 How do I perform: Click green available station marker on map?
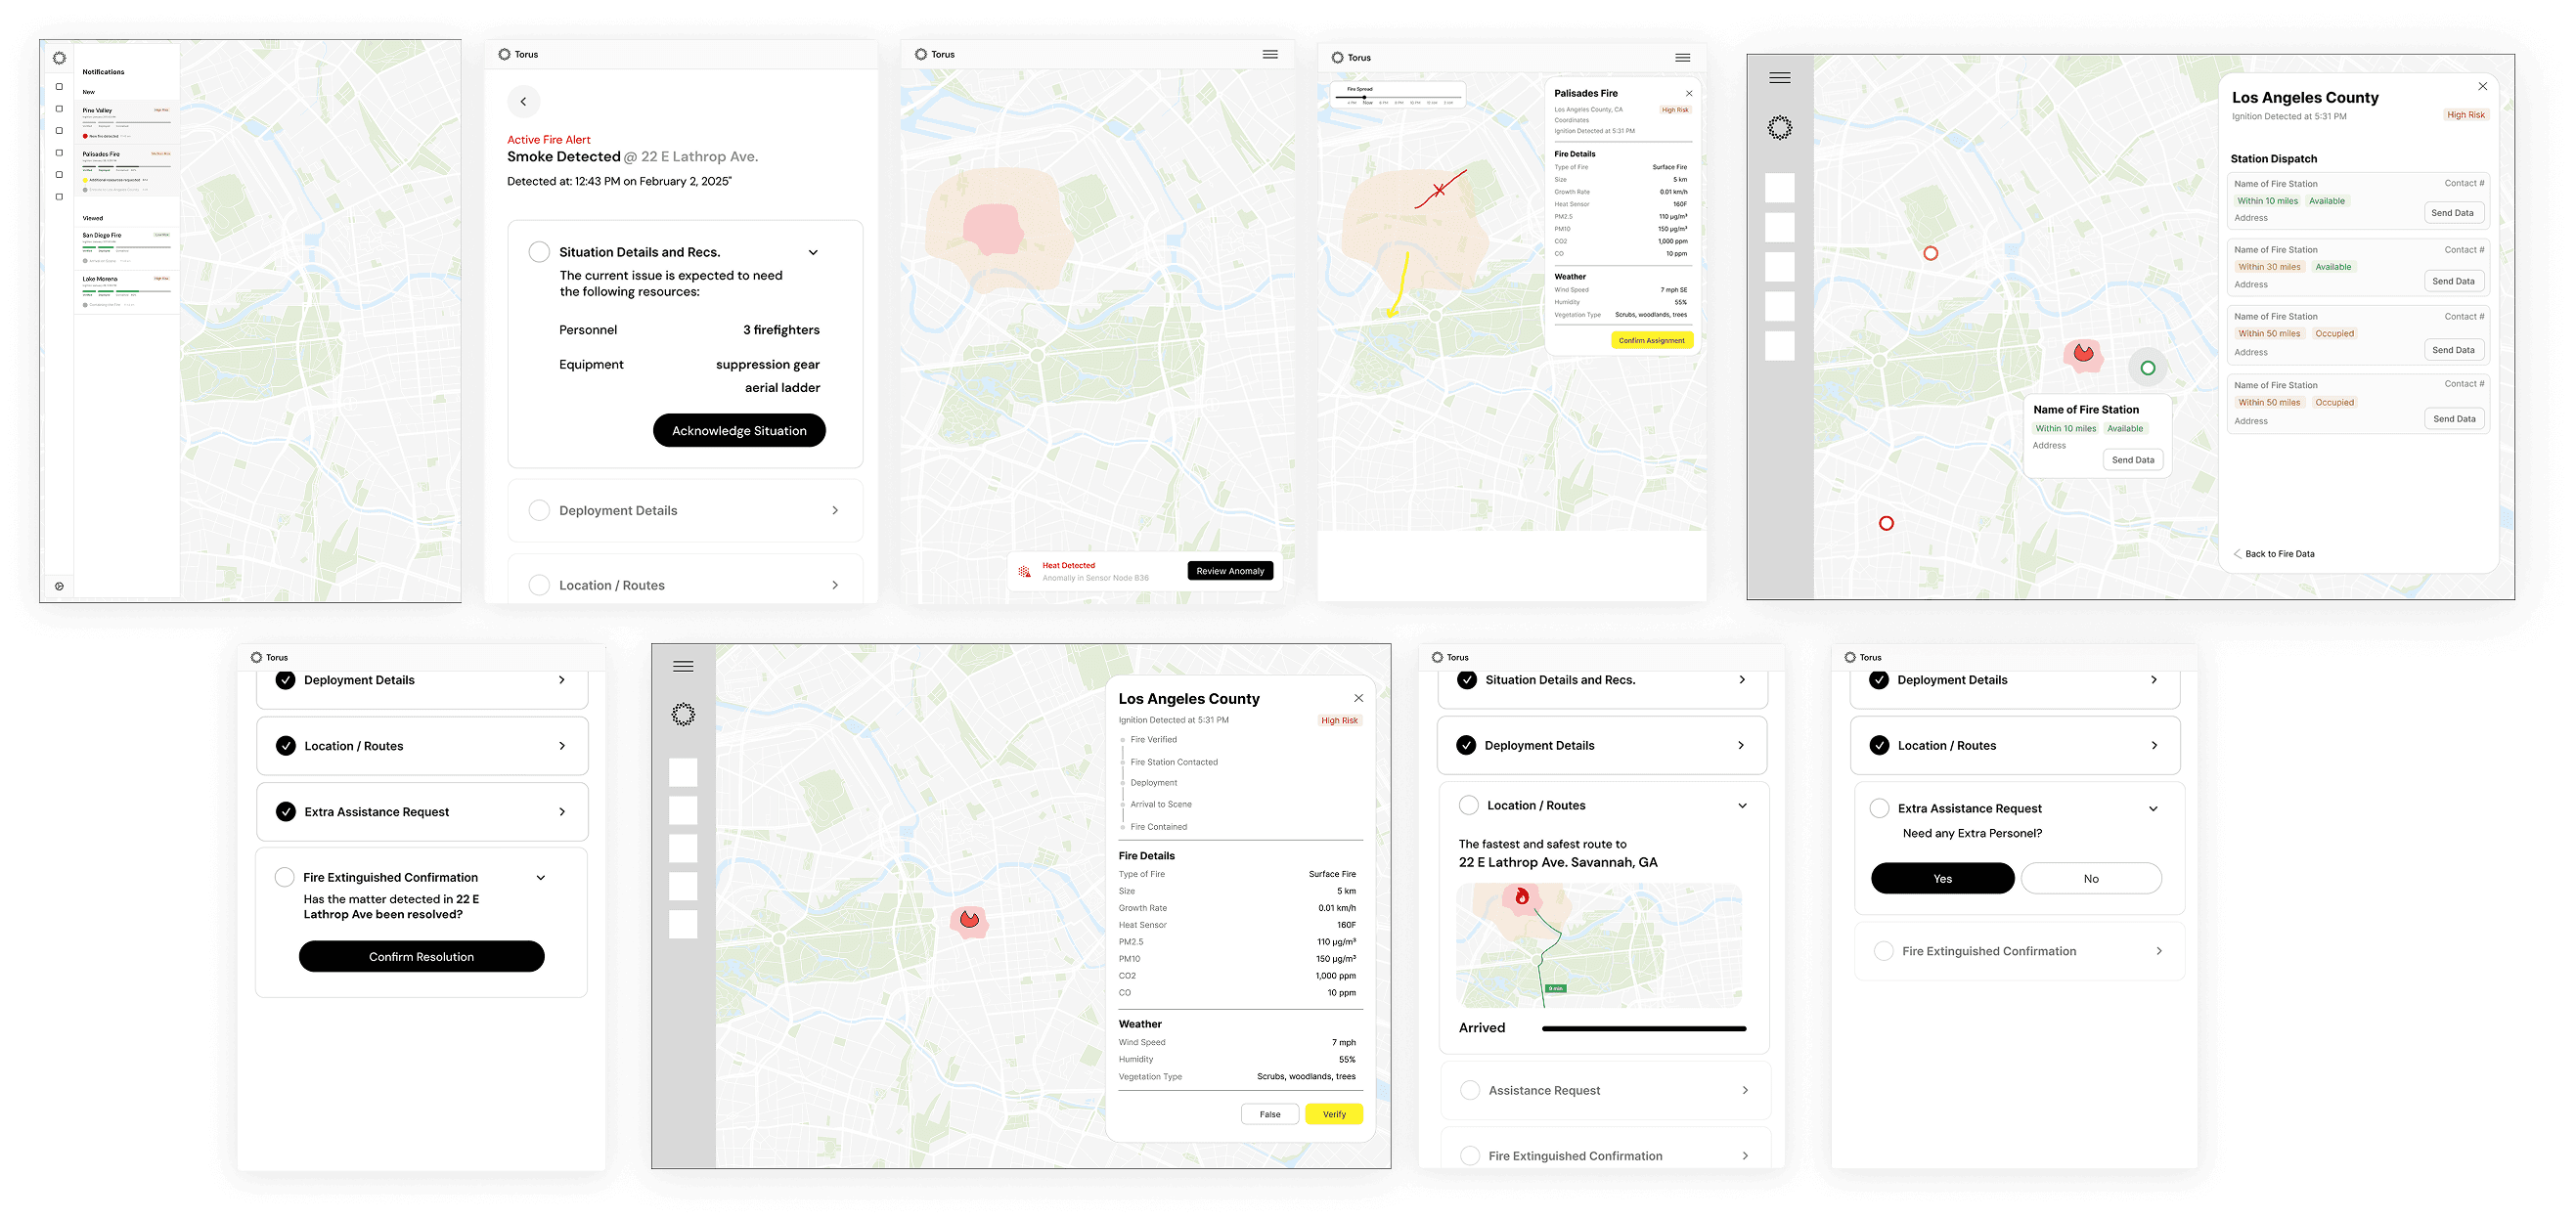[2147, 368]
